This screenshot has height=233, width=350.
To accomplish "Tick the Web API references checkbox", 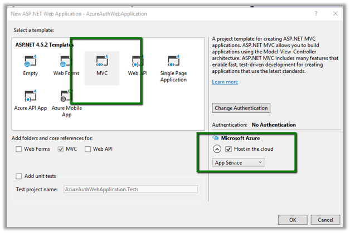I will click(x=88, y=149).
